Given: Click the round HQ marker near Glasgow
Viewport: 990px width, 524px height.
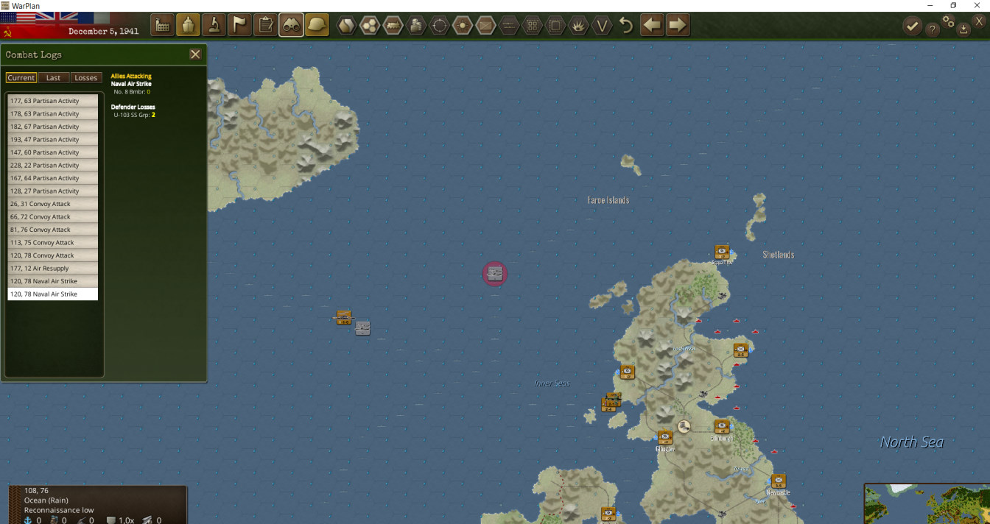Looking at the screenshot, I should 684,425.
